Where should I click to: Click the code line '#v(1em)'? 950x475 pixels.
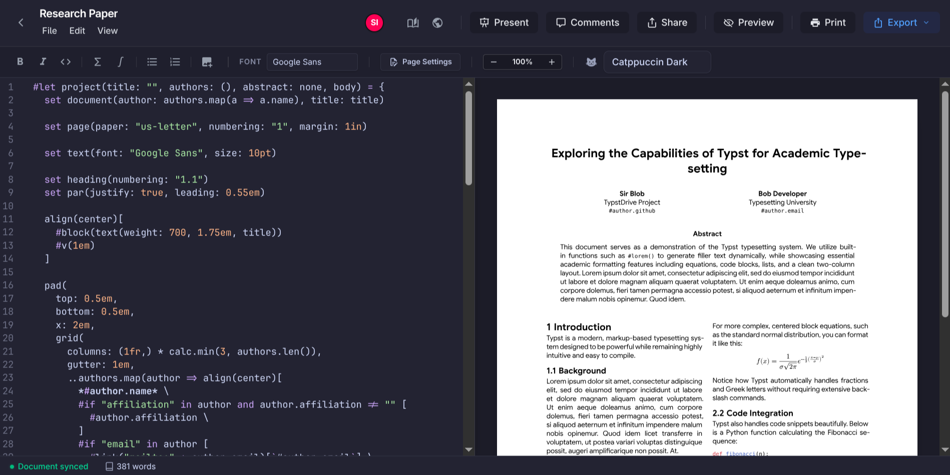[x=75, y=245]
